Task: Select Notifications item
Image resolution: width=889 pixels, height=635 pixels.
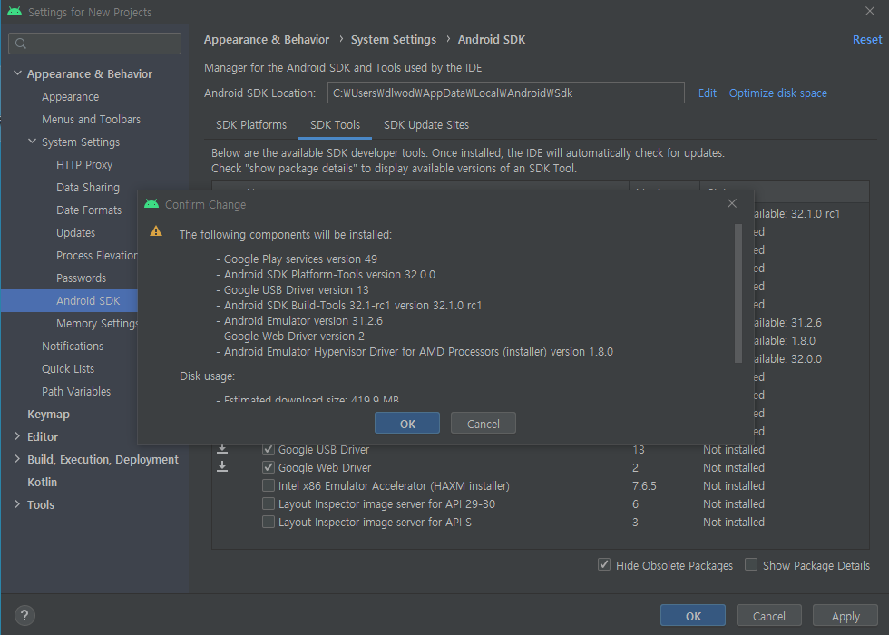Action: pos(73,346)
